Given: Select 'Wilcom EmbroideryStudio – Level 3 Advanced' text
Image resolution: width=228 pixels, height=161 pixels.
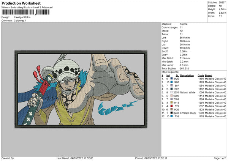Looking at the screenshot, I should click(x=27, y=8).
